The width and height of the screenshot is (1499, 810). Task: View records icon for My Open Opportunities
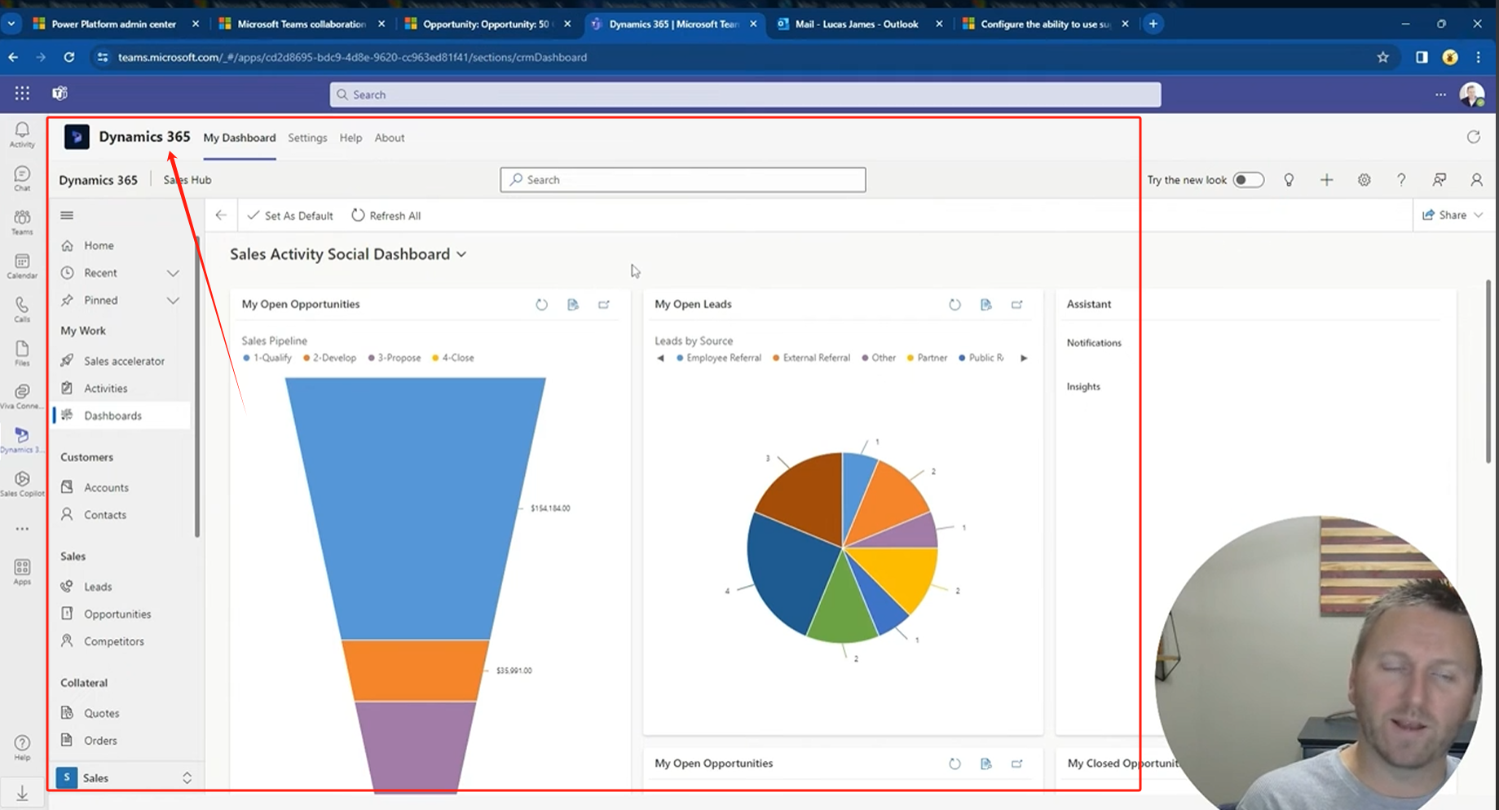tap(573, 305)
